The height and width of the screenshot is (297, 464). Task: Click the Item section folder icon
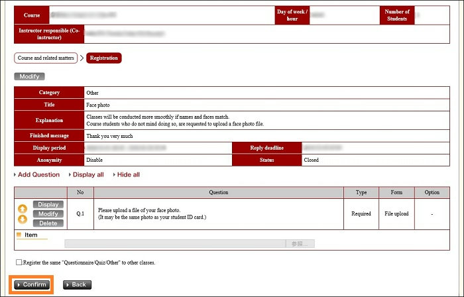point(19,235)
